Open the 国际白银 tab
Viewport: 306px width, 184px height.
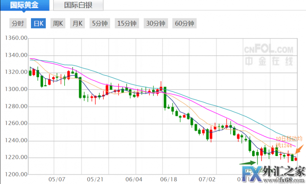[x=78, y=5]
